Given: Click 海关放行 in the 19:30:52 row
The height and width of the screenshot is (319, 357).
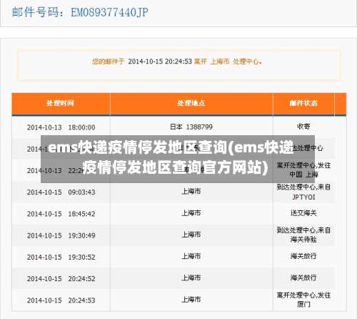Looking at the screenshot, I should [x=303, y=256].
